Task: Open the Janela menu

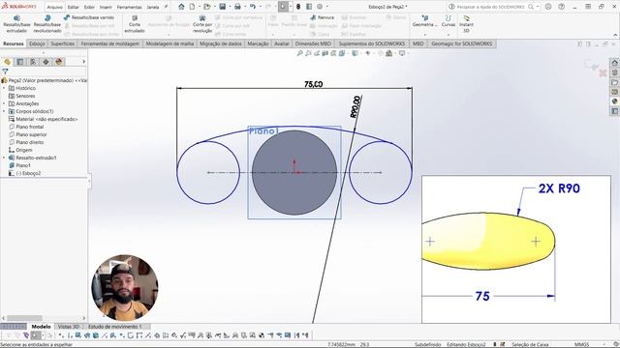Action: click(x=153, y=7)
